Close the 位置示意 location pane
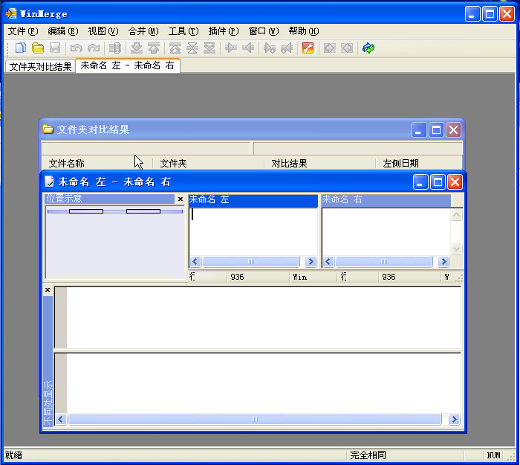The height and width of the screenshot is (465, 520). pos(181,199)
